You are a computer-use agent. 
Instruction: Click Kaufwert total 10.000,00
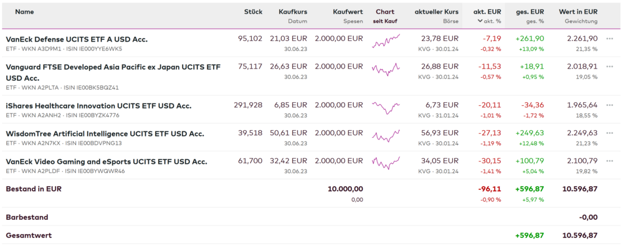point(345,189)
